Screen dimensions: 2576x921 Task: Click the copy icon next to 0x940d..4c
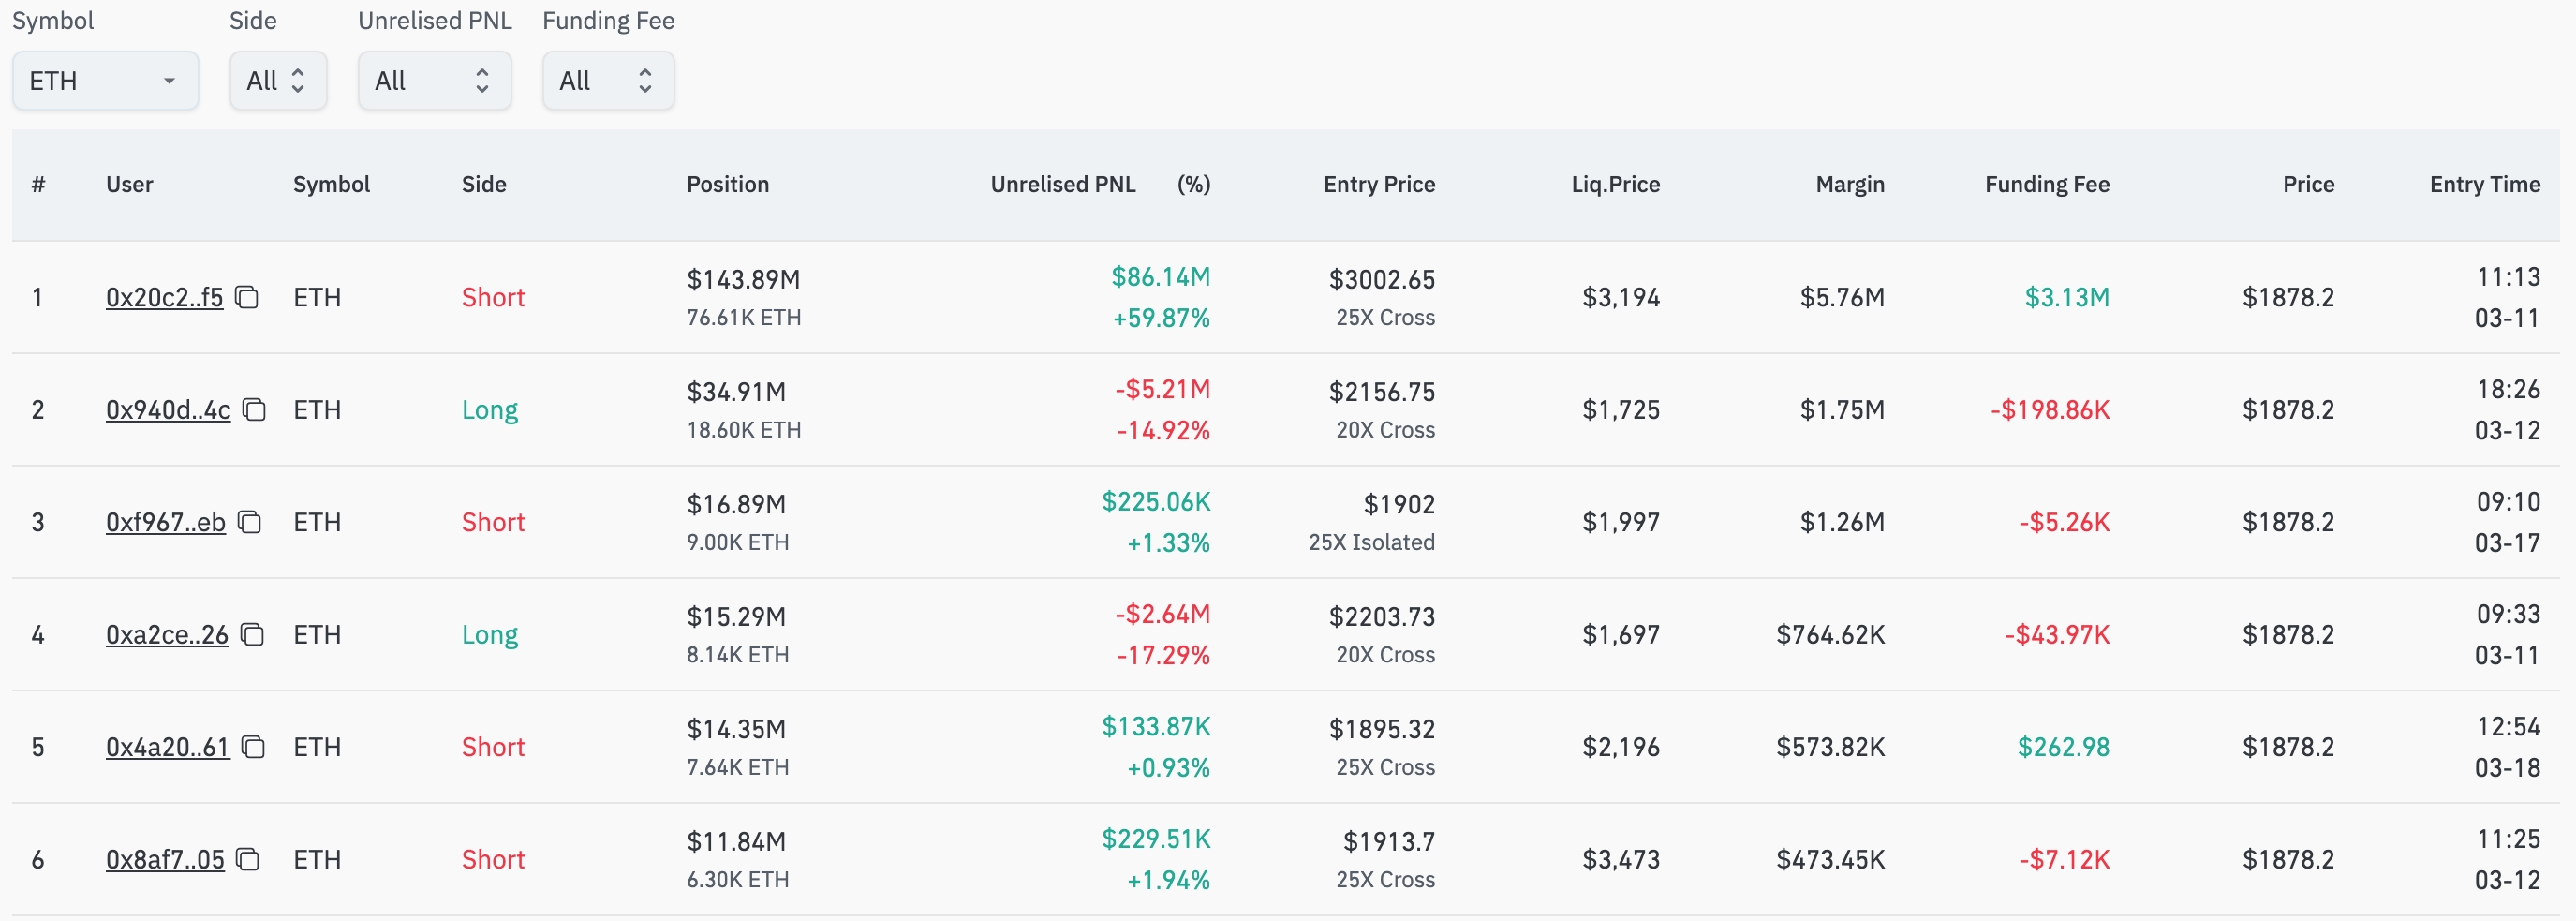(254, 410)
